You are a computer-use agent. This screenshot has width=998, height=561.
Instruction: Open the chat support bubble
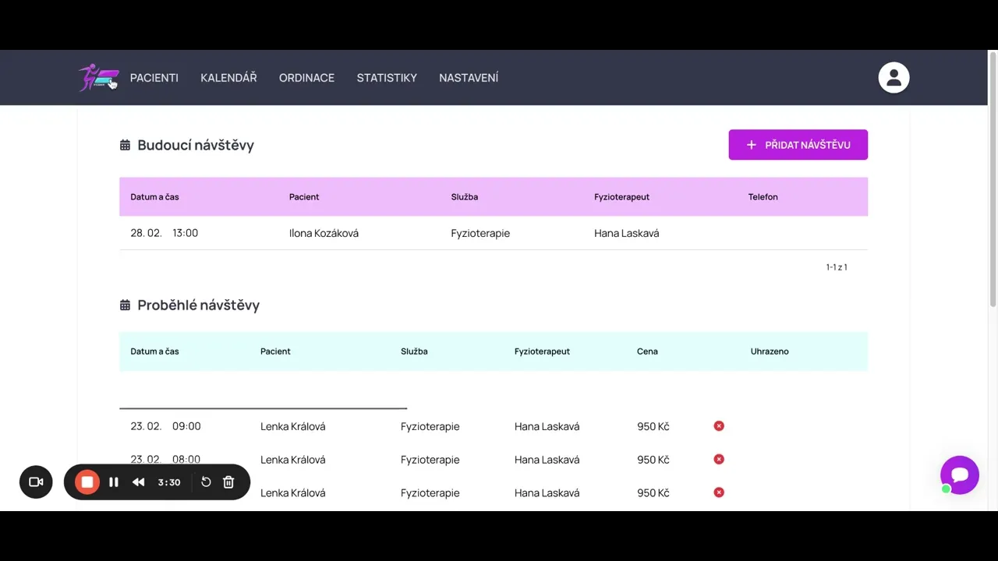(x=959, y=475)
